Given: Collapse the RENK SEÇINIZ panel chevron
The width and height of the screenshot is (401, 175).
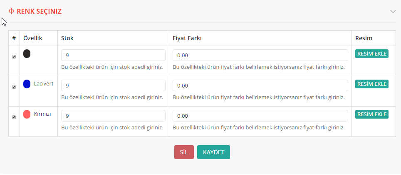Looking at the screenshot, I should coord(393,12).
